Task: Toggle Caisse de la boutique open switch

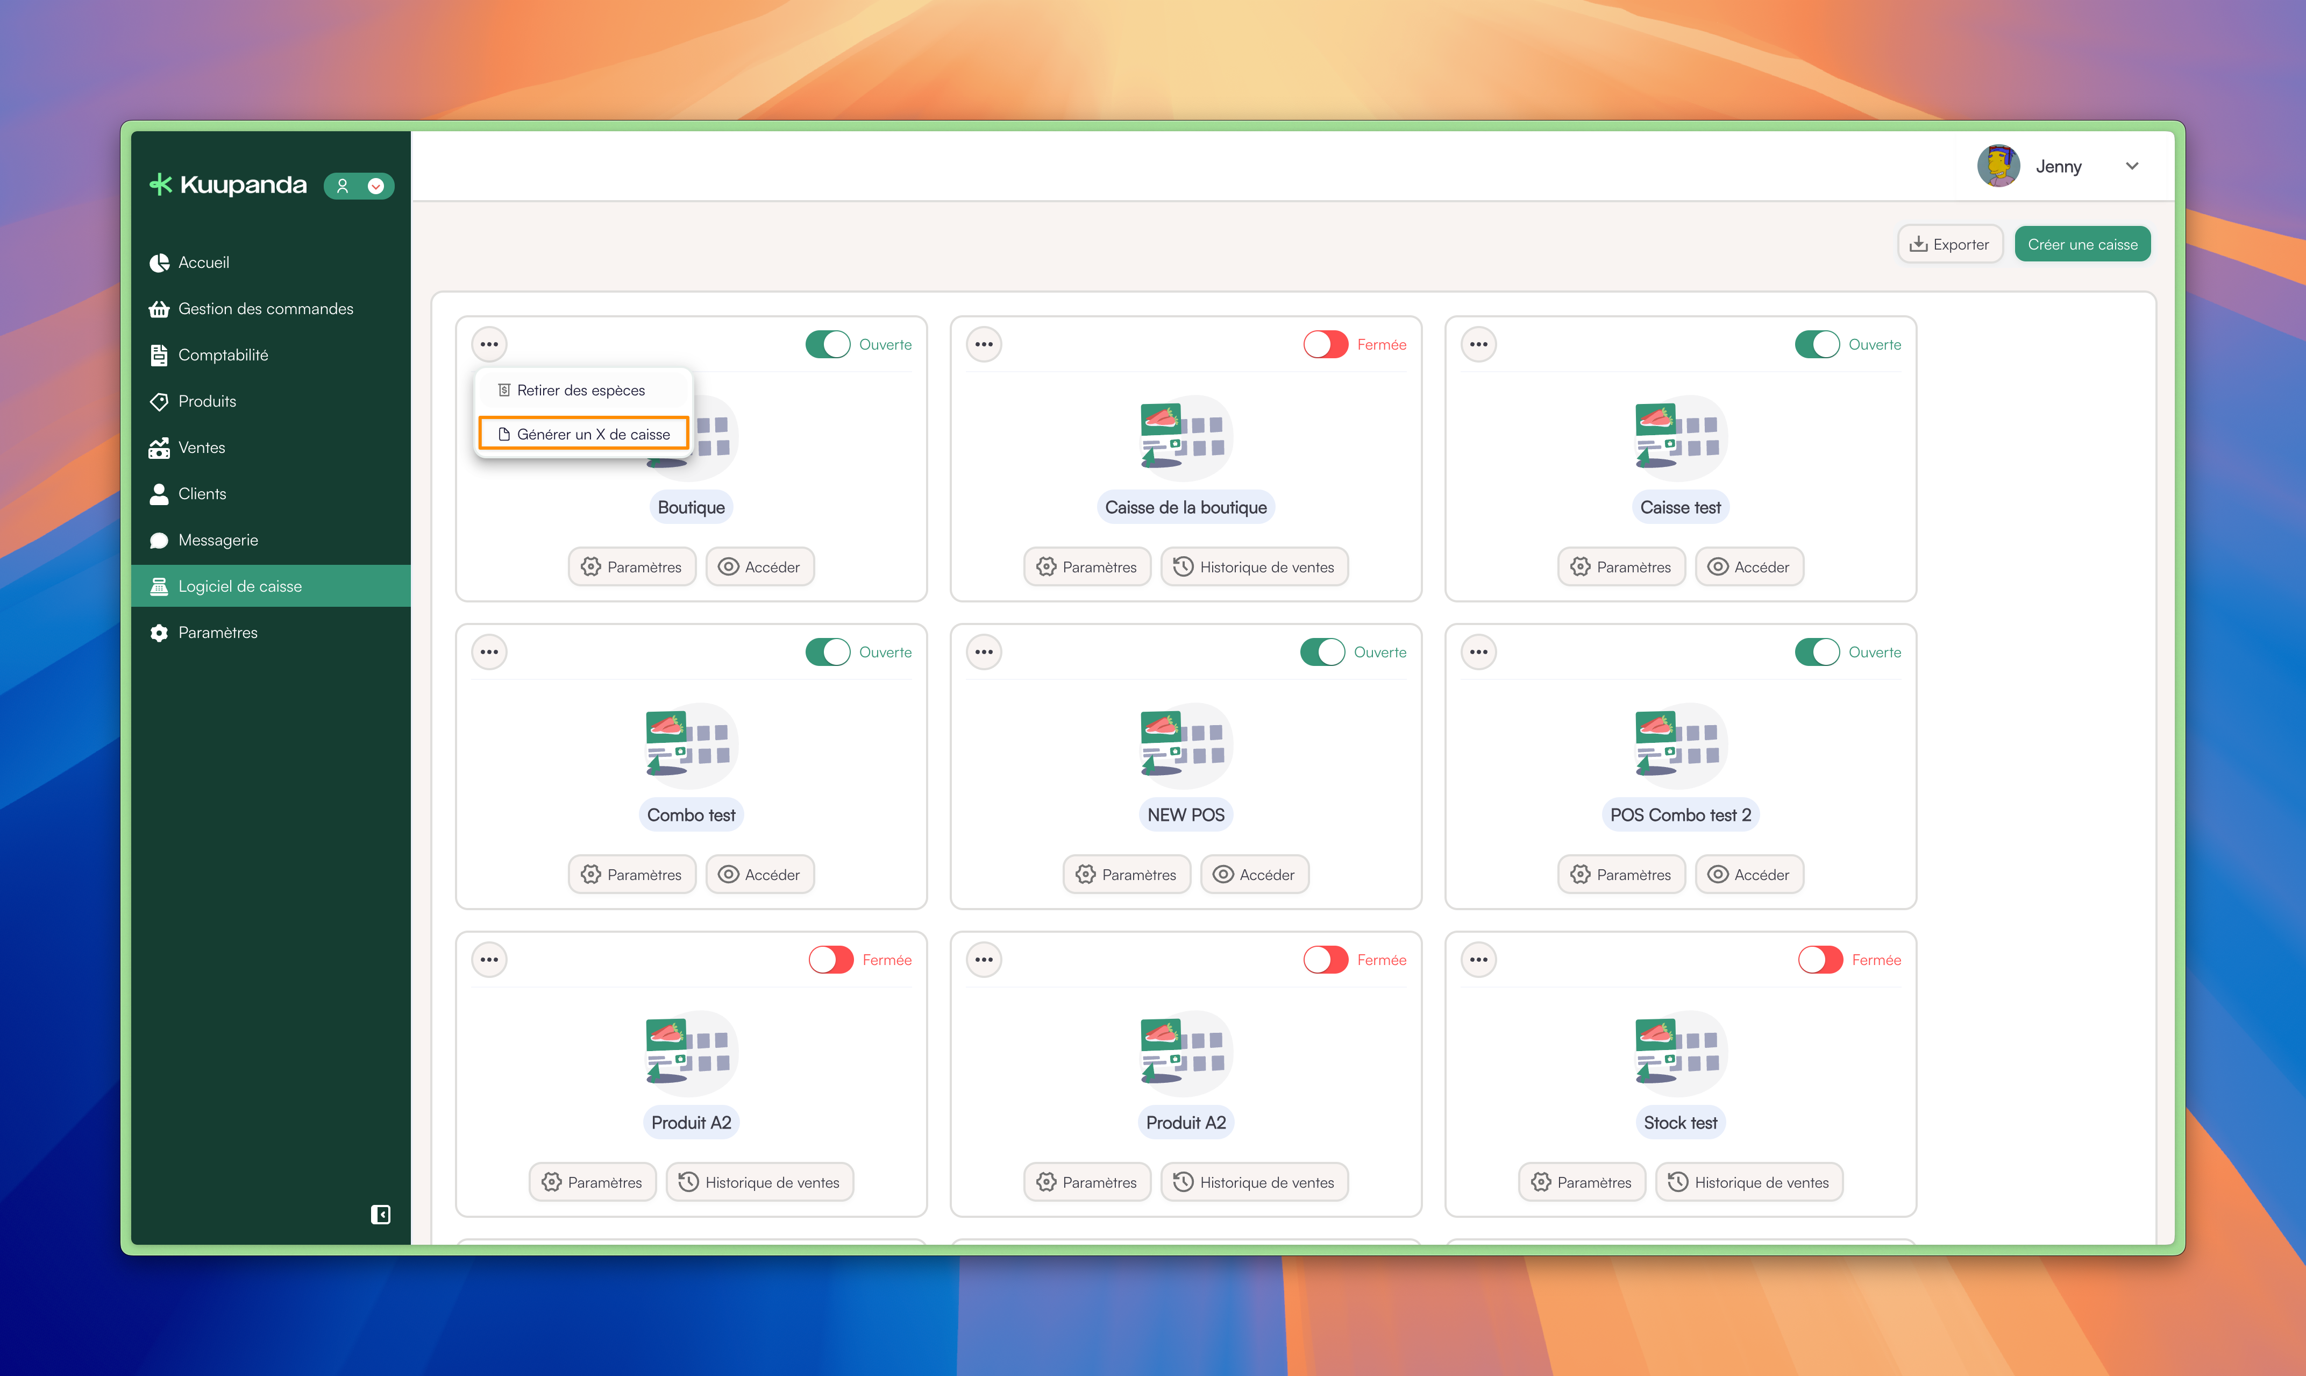Action: (x=1326, y=344)
